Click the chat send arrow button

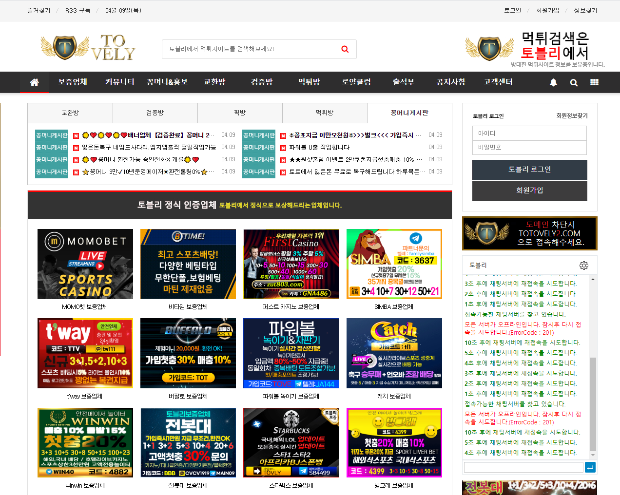coord(590,467)
